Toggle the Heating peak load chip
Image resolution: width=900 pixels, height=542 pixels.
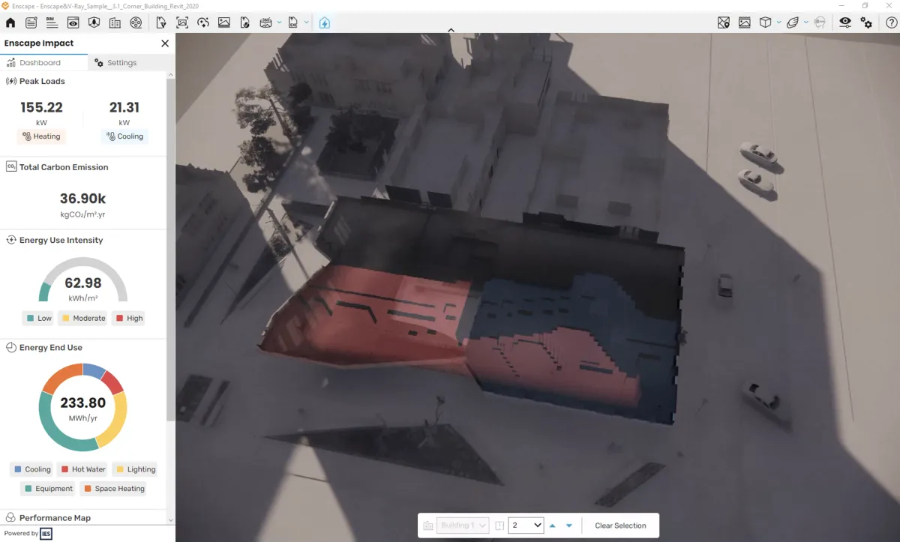click(x=41, y=136)
